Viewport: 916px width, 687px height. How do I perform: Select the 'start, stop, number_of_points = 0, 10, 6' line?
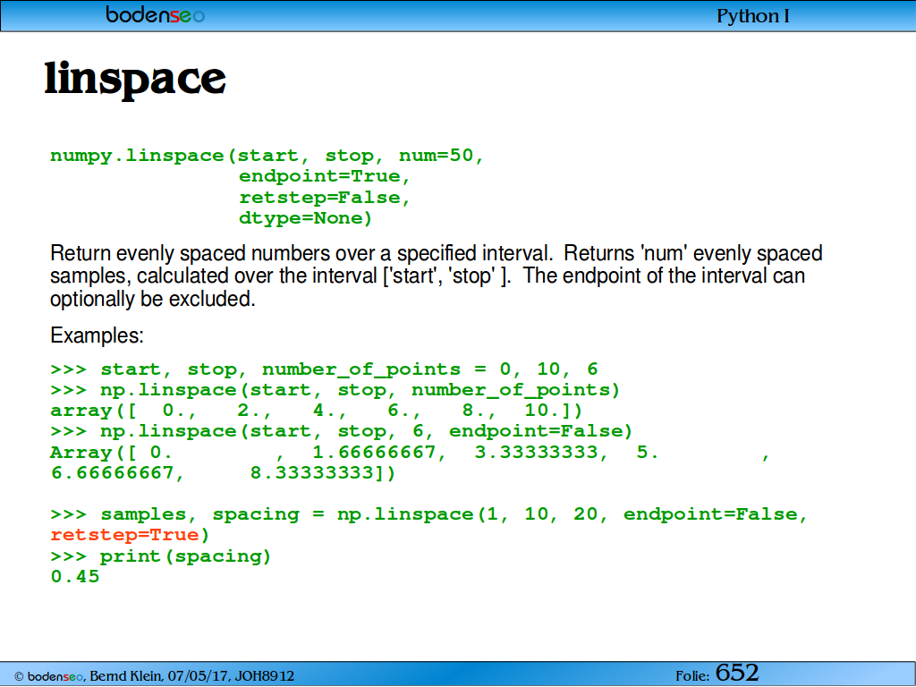(324, 369)
